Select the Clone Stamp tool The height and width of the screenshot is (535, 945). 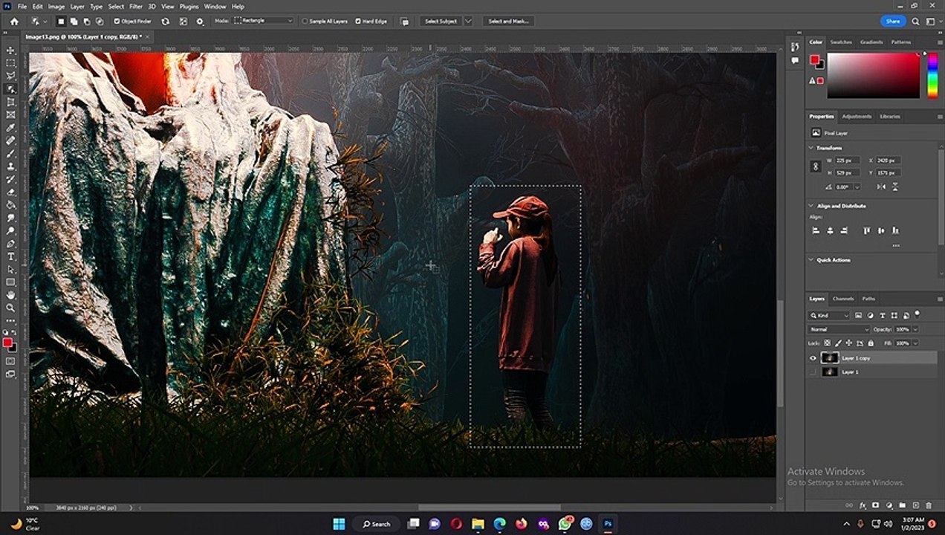10,166
